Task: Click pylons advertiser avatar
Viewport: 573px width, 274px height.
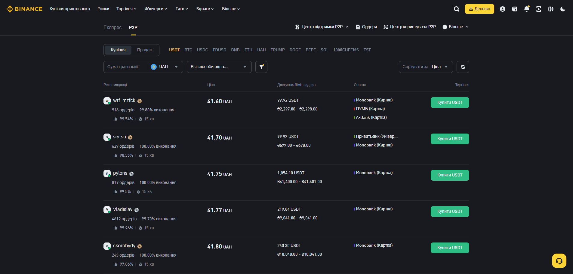Action: [x=107, y=173]
